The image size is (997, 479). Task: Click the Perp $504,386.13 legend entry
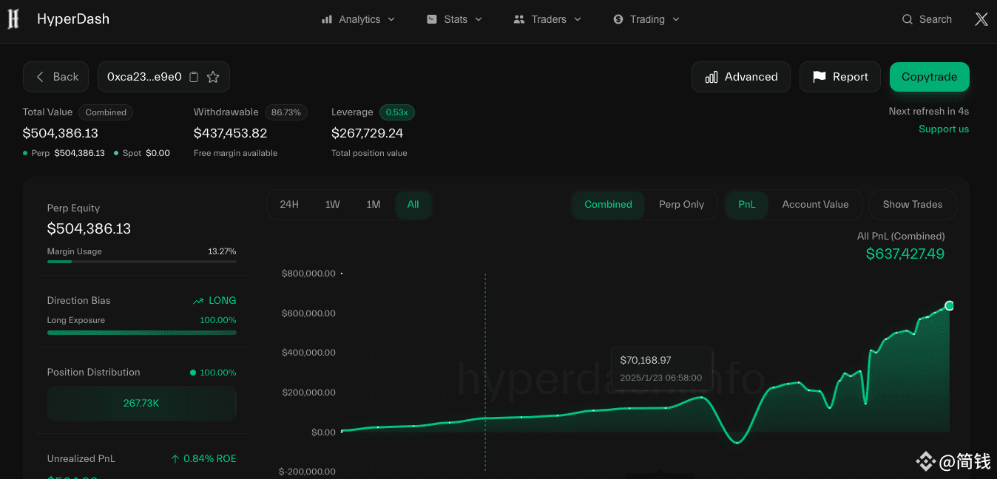click(x=64, y=153)
